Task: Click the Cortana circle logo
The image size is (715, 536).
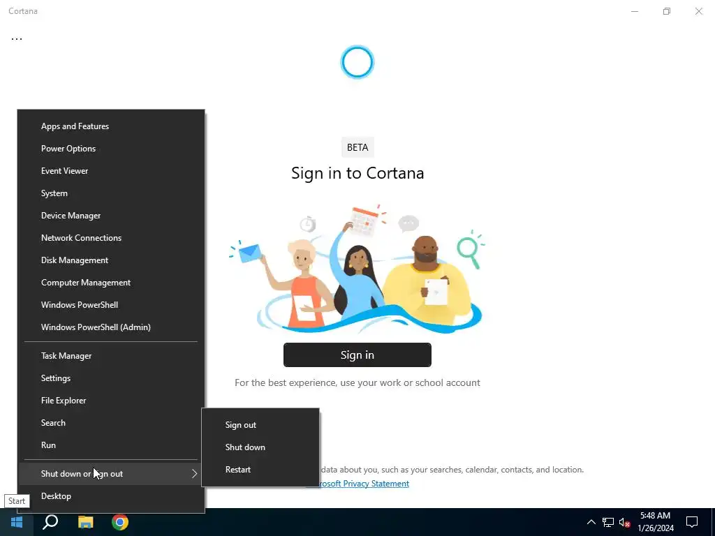Action: tap(357, 62)
